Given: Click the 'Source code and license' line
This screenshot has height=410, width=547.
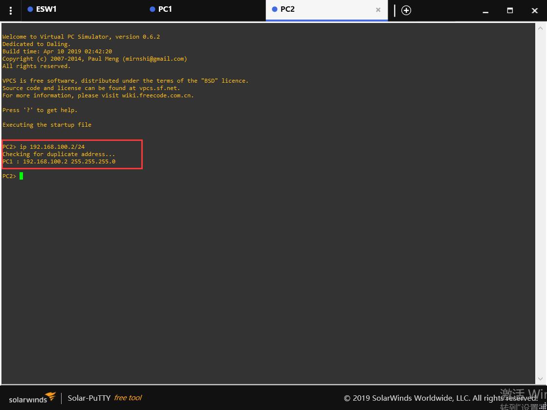Looking at the screenshot, I should [x=91, y=88].
